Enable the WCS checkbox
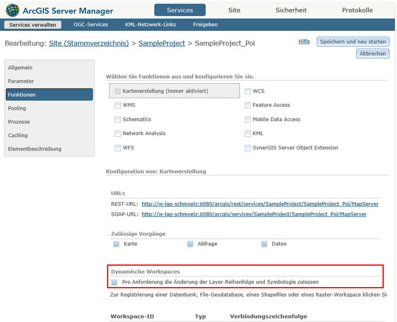 (x=248, y=91)
